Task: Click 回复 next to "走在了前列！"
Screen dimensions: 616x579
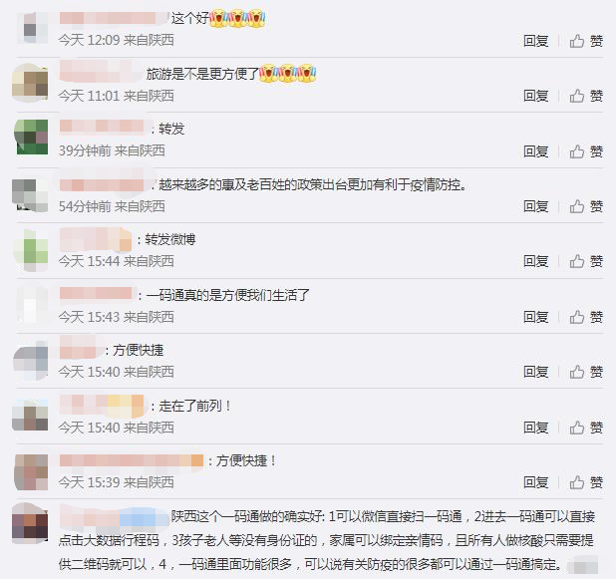Action: tap(536, 428)
